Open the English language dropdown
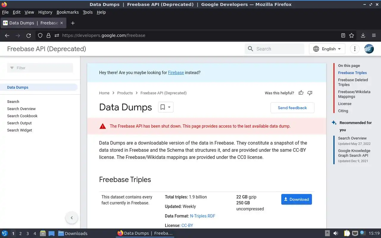Screen dimensions: 381x238 [x=327, y=49]
